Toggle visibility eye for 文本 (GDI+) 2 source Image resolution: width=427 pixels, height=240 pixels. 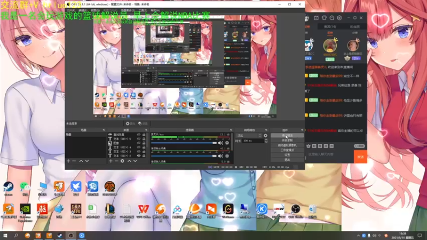139,156
